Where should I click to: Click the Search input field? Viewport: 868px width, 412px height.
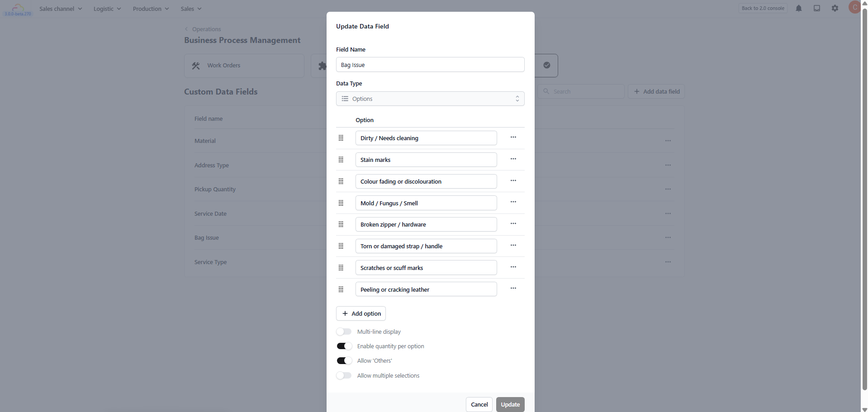pos(581,91)
